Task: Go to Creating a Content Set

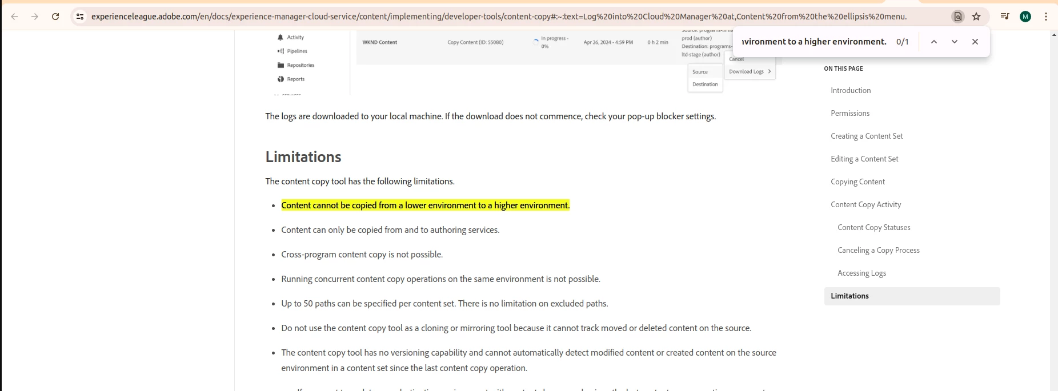Action: pyautogui.click(x=867, y=136)
